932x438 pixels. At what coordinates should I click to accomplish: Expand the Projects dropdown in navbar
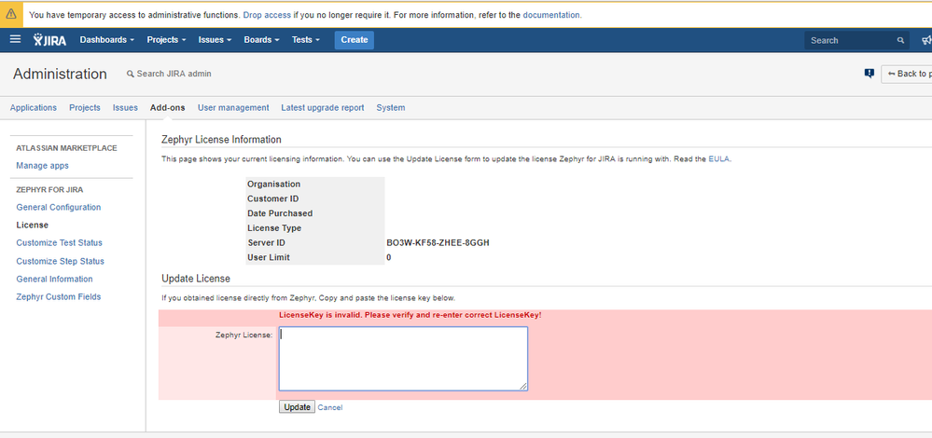166,40
